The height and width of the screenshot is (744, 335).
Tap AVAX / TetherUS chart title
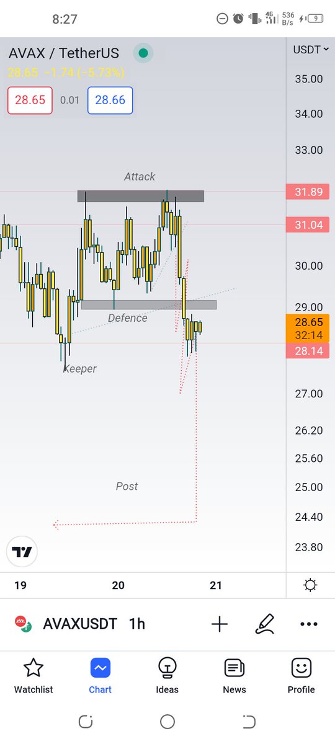tap(64, 53)
